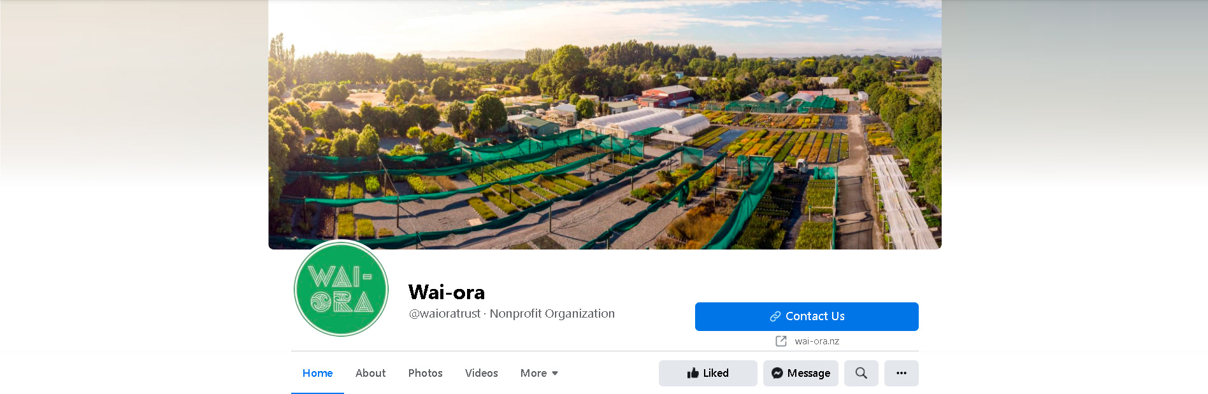Open the Wai-ora round profile logo
The height and width of the screenshot is (394, 1208).
pyautogui.click(x=341, y=288)
